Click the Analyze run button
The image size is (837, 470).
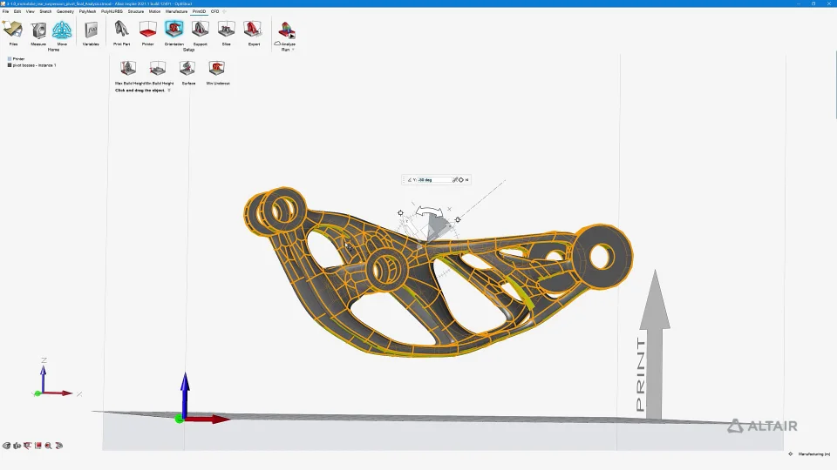tap(287, 31)
